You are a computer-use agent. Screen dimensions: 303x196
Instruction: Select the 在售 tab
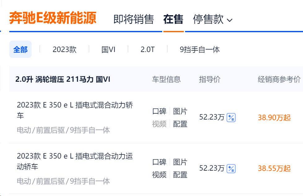(173, 20)
